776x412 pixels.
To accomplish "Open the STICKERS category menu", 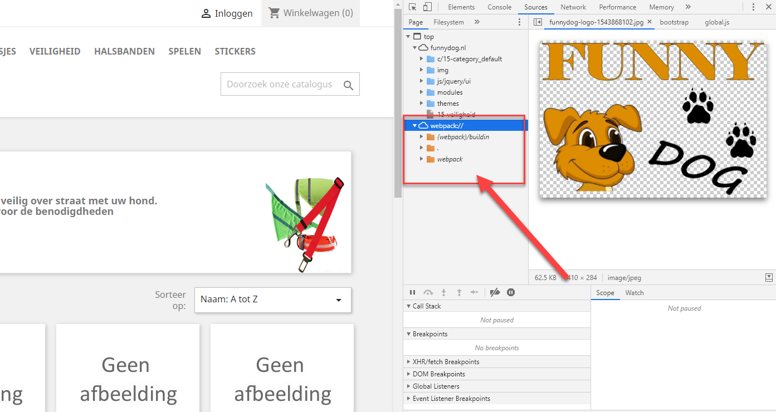I will [235, 51].
